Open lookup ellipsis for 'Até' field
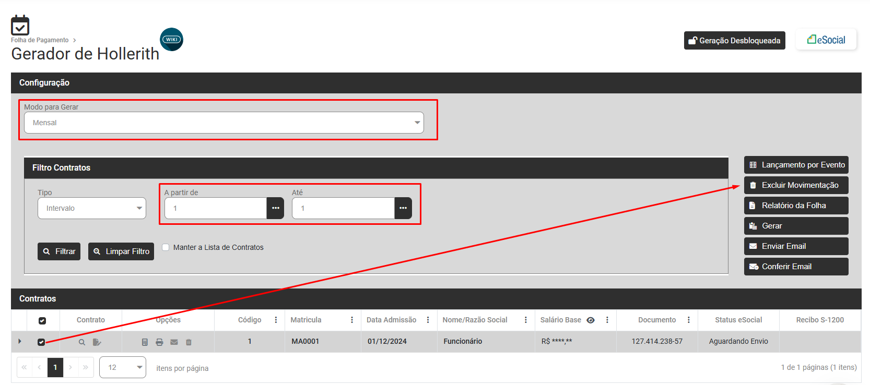 coord(403,208)
